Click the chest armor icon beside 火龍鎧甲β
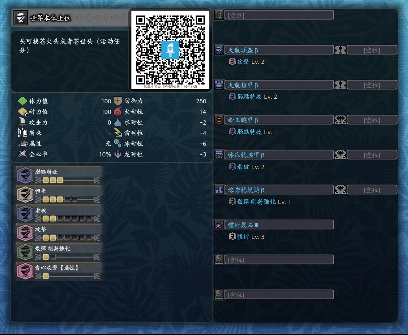 219,85
